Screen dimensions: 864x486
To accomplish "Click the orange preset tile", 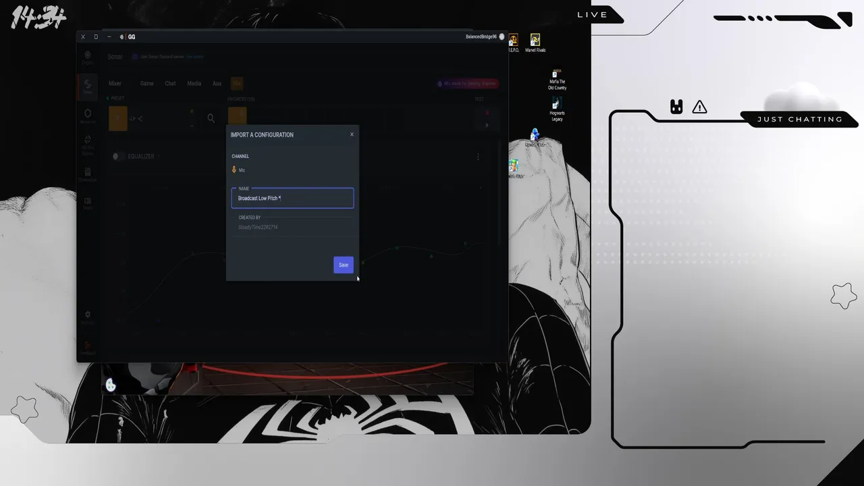I will (x=117, y=118).
